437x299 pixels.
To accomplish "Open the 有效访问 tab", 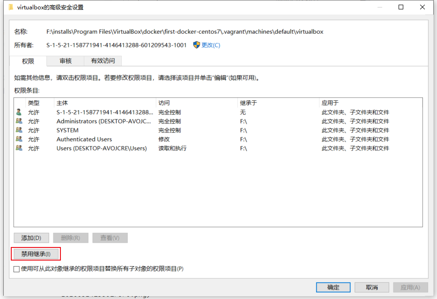I will pyautogui.click(x=103, y=61).
